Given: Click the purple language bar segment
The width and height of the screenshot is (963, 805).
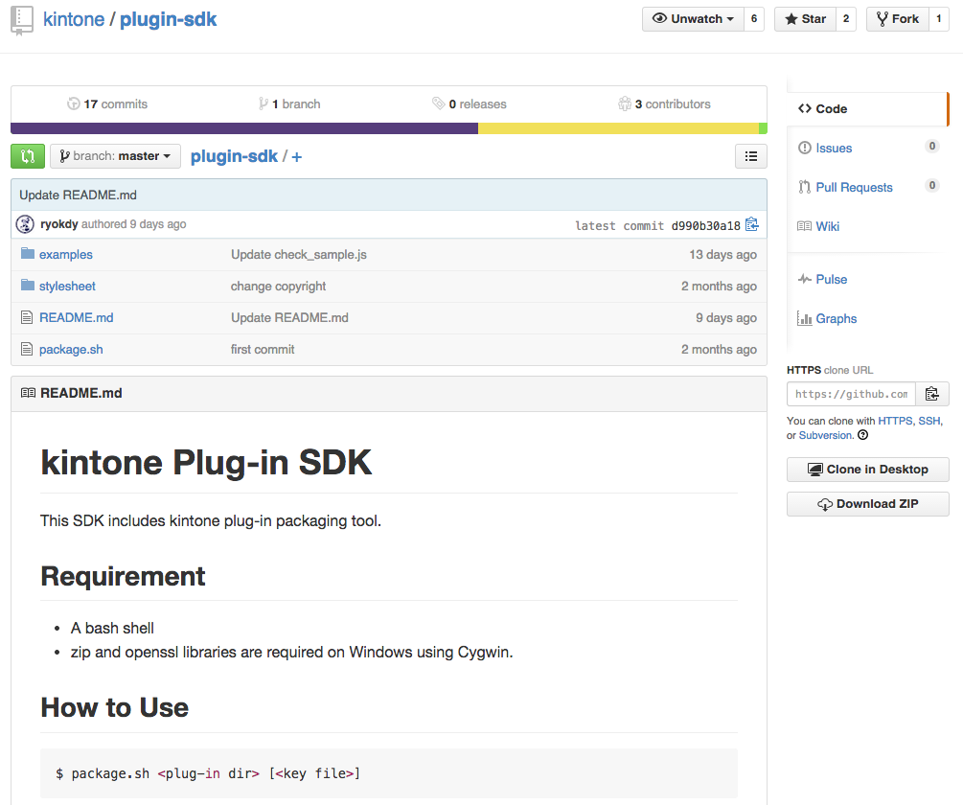Looking at the screenshot, I should [x=244, y=128].
